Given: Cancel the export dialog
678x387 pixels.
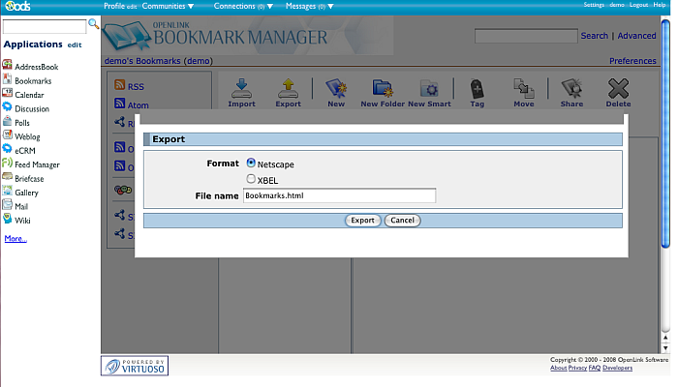Looking at the screenshot, I should click(403, 221).
